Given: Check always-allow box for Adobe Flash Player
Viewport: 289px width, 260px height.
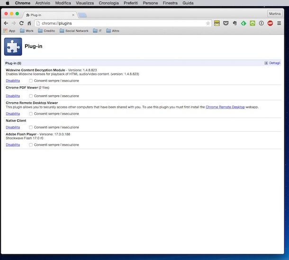Looking at the screenshot, I should tap(31, 145).
